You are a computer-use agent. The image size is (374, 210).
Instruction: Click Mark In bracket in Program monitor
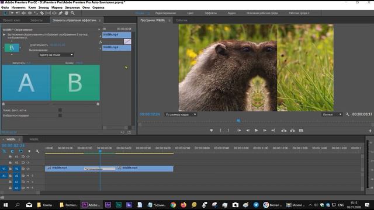click(220, 131)
